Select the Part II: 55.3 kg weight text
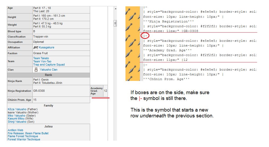This screenshot has width=269, height=147. [42, 27]
